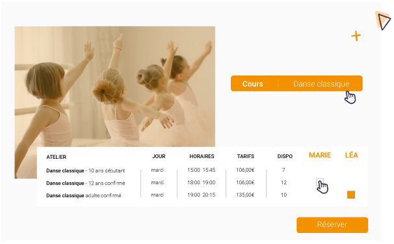The height and width of the screenshot is (244, 394).
Task: Click the ballet class photo
Action: [x=115, y=87]
